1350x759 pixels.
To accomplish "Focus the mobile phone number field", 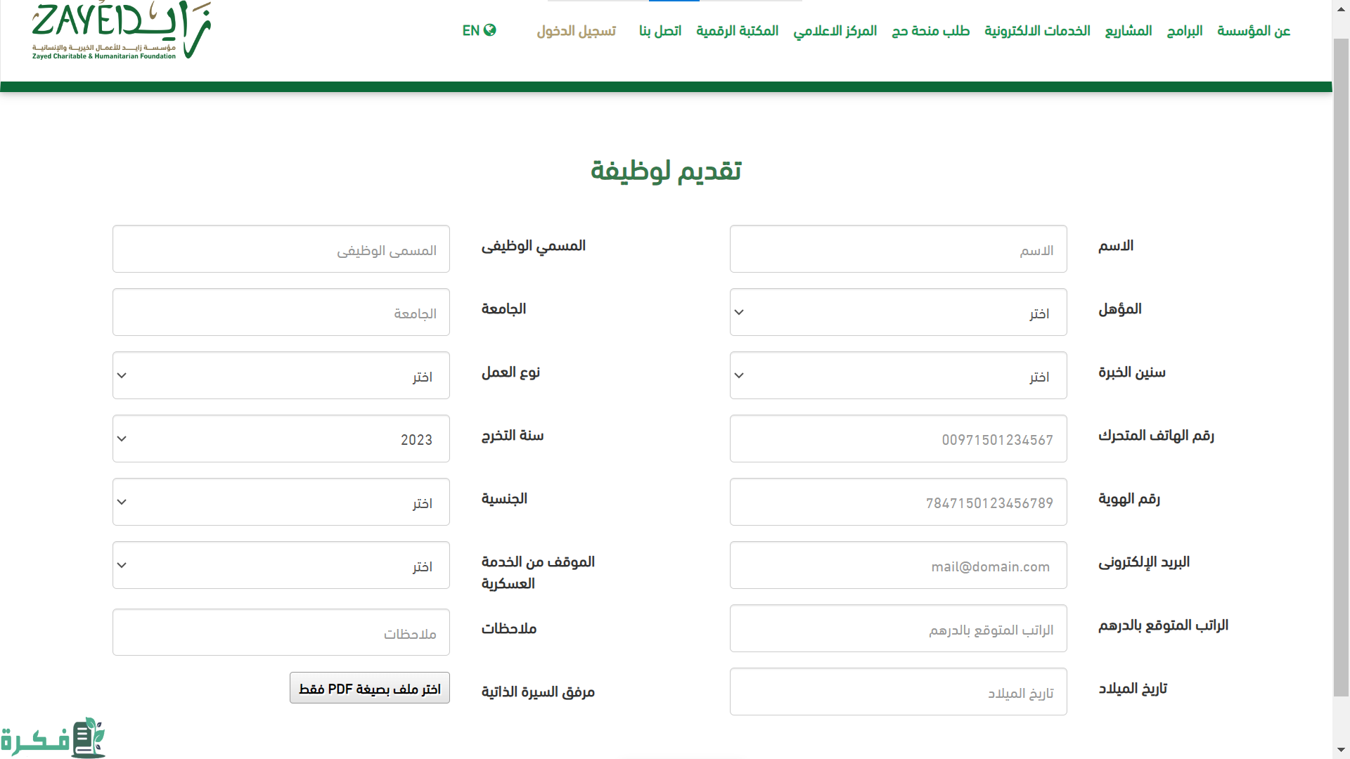I will [898, 439].
